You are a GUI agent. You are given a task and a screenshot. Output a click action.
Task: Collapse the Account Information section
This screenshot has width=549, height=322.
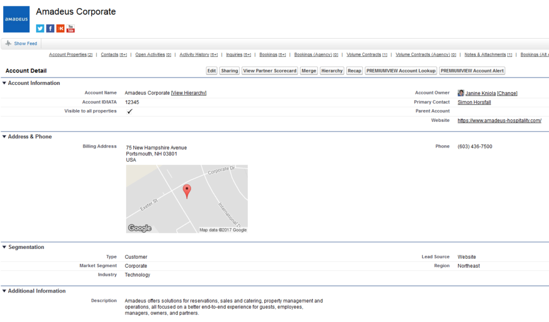[4, 83]
